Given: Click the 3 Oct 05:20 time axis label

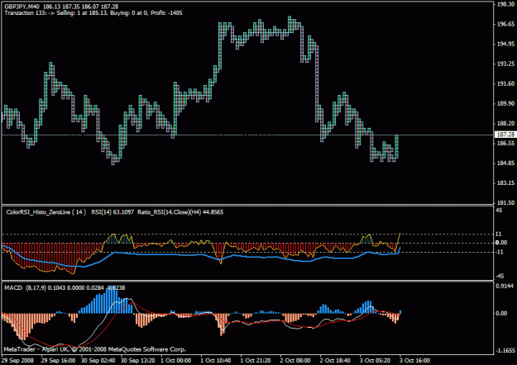Looking at the screenshot, I should coord(376,360).
